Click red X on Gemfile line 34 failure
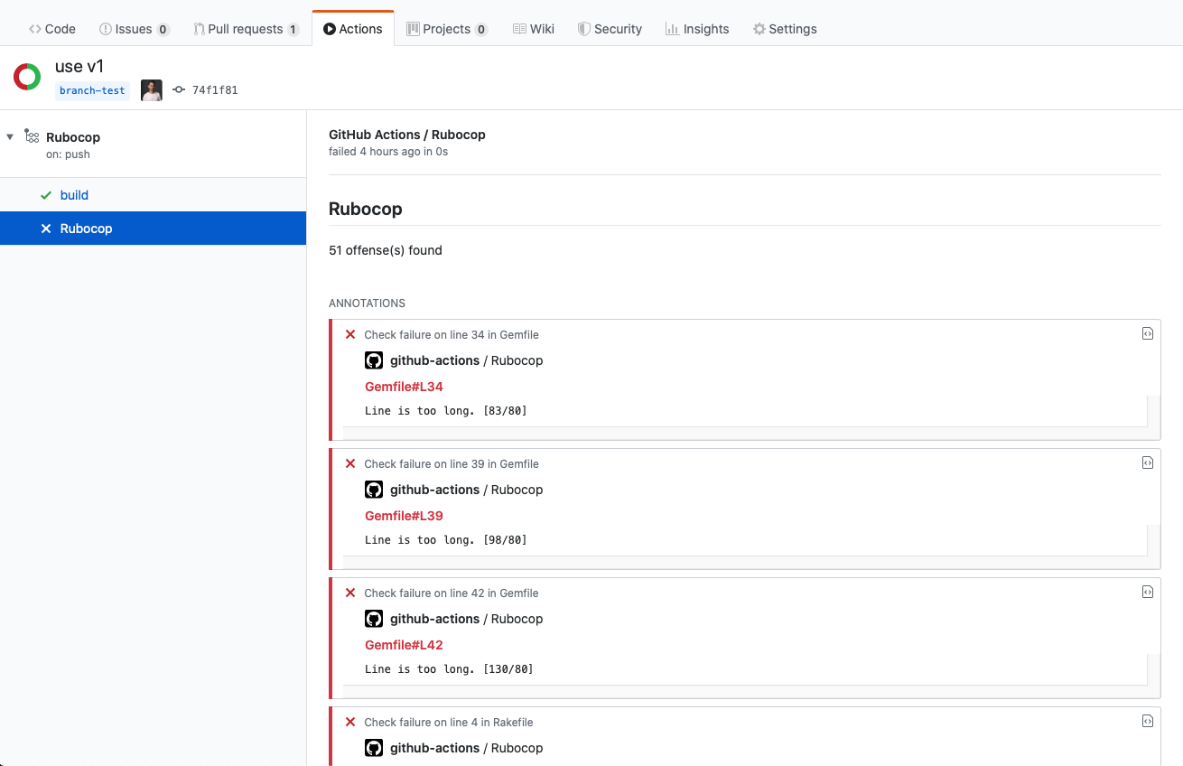 350,334
